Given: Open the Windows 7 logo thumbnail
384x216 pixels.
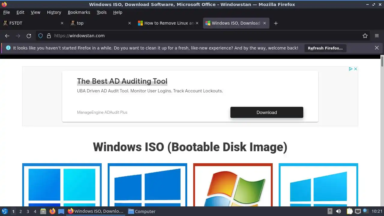Looking at the screenshot, I should pos(233,185).
